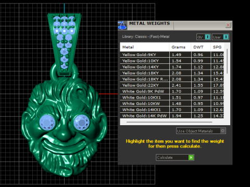Click grams value 1.94 for 14K PdW
The height and width of the screenshot is (187, 250).
(x=177, y=116)
